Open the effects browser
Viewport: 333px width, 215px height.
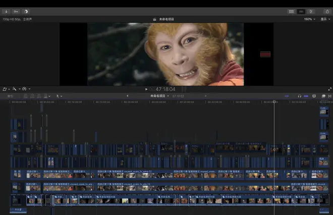(x=323, y=96)
